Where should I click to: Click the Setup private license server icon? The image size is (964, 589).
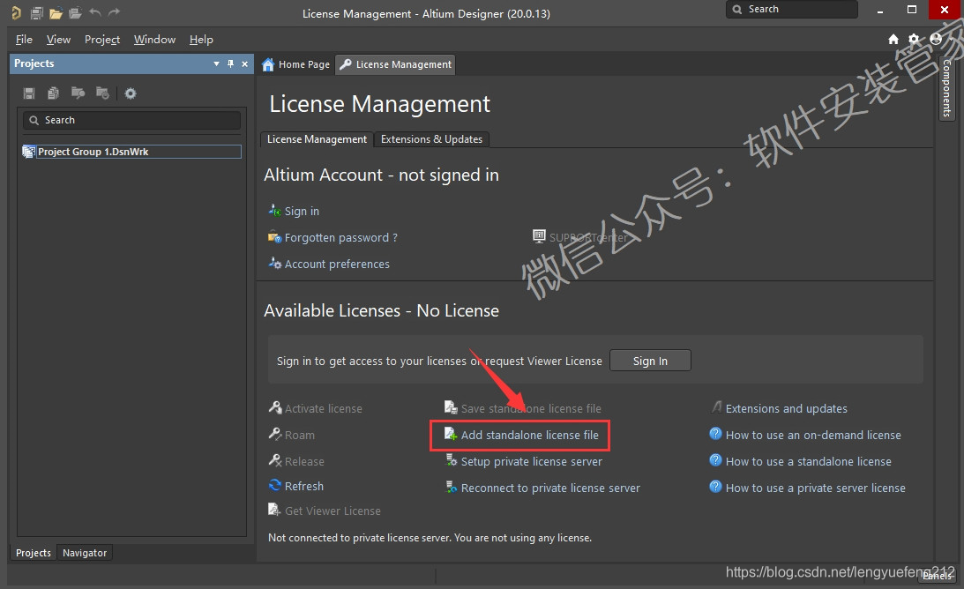tap(452, 460)
